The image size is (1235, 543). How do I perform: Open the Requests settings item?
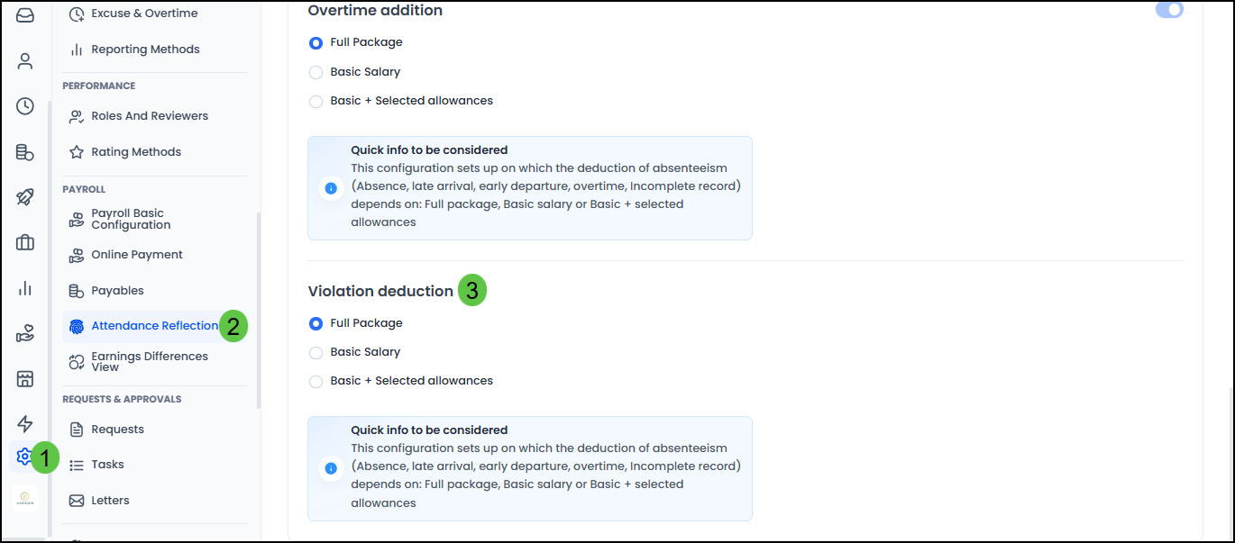point(117,430)
